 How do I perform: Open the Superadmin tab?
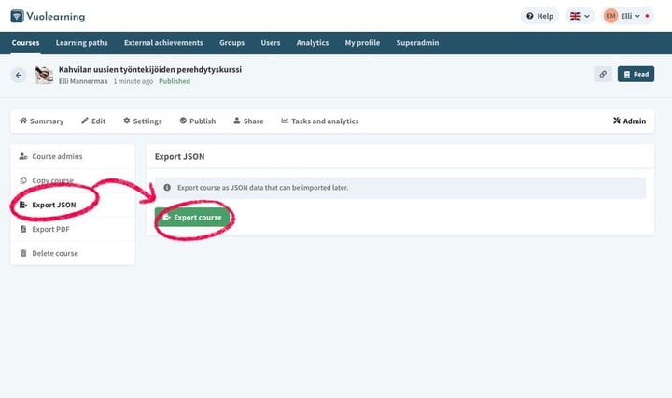[x=417, y=42]
